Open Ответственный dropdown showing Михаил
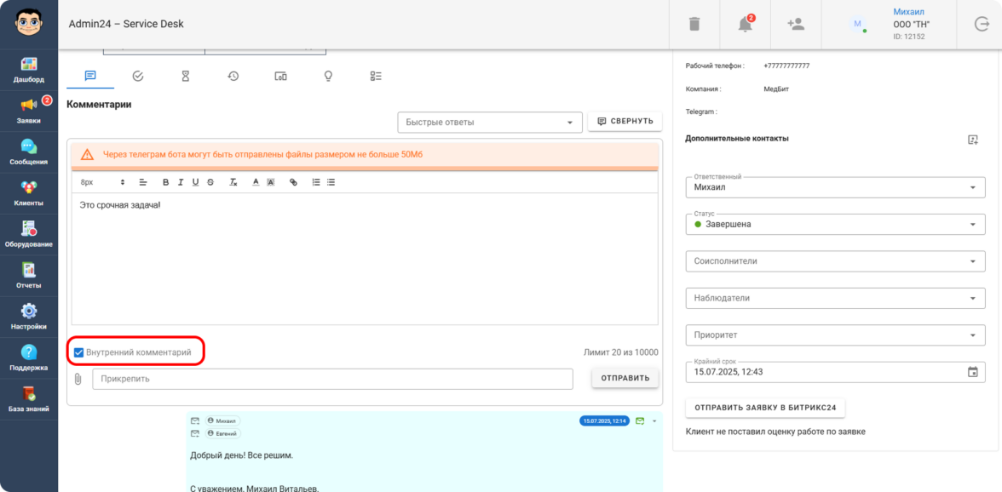The image size is (1002, 492). coord(835,187)
